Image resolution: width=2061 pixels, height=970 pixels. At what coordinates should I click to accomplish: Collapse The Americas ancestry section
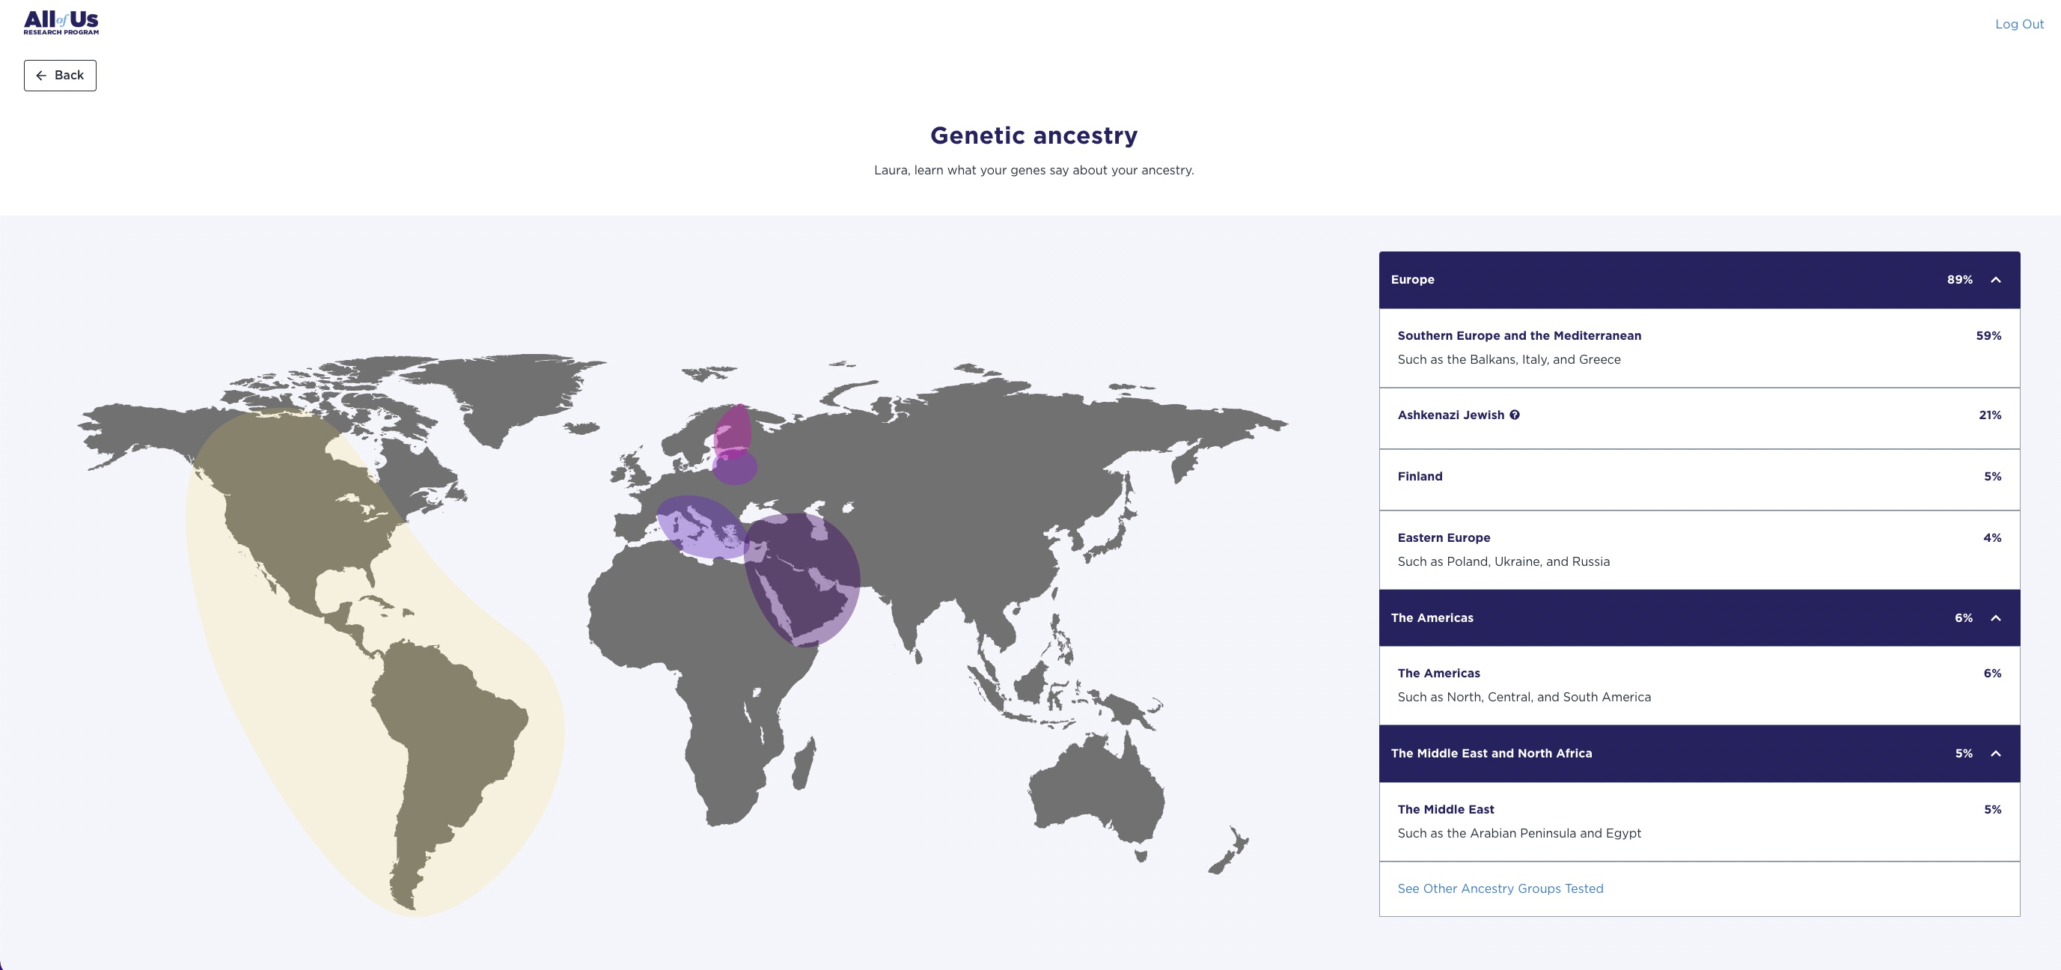click(x=1994, y=618)
